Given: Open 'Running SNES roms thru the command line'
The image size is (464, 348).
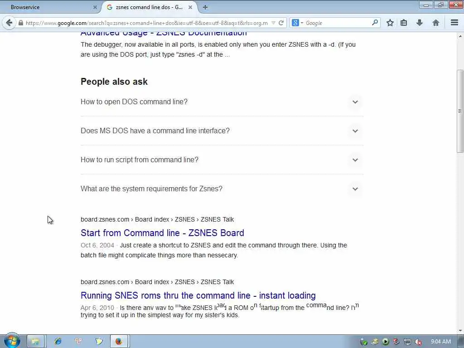Looking at the screenshot, I should pyautogui.click(x=198, y=295).
